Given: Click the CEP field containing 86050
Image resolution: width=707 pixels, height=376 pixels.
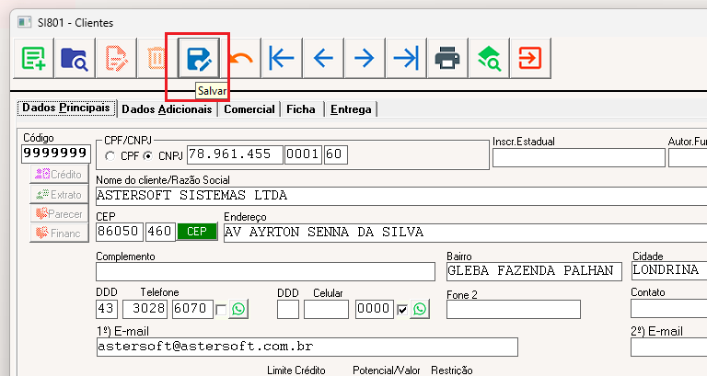Looking at the screenshot, I should click(x=120, y=232).
